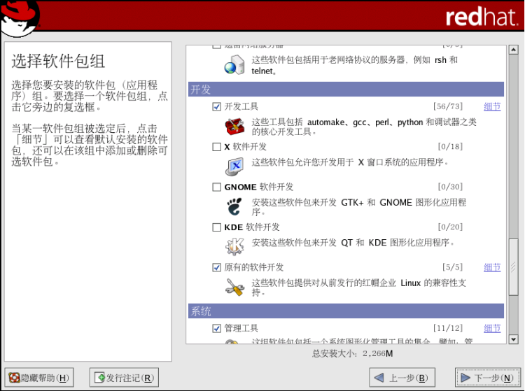Check the GNOME 软件开发 checkbox

(x=216, y=187)
